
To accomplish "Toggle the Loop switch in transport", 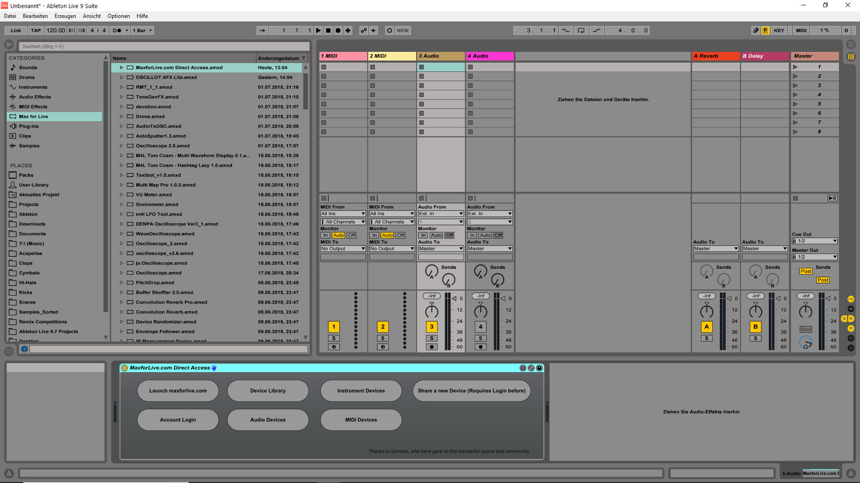I will [x=581, y=30].
